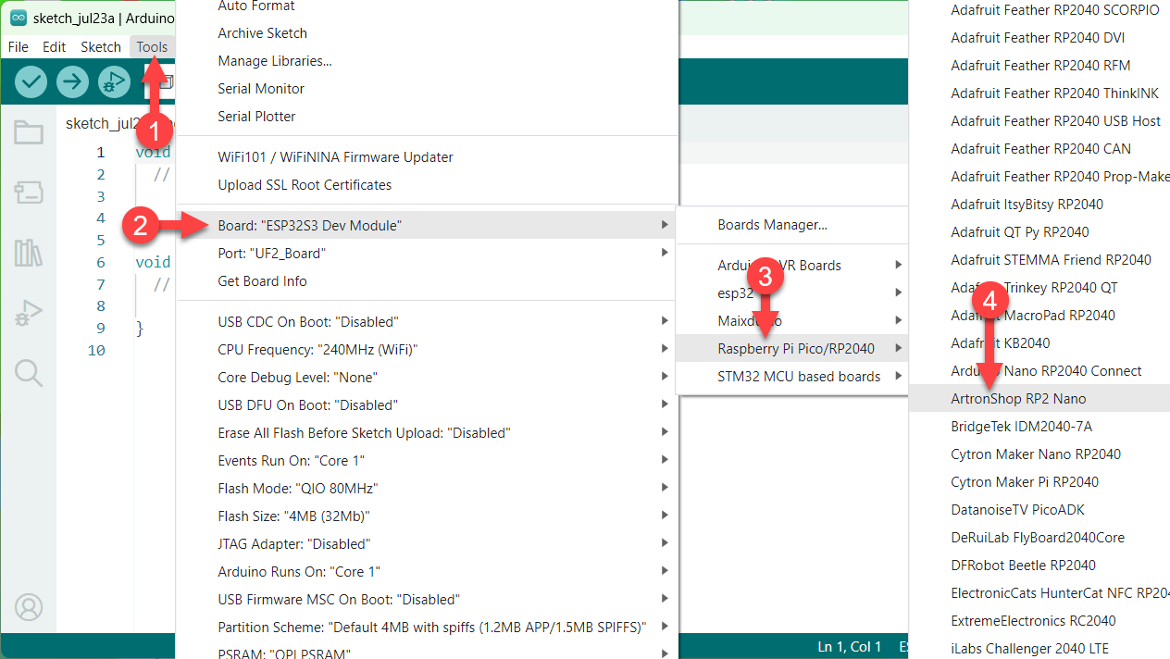Select Adafruit ItsyBitsy RP2040 board
Viewport: 1170px width, 659px height.
[1040, 205]
